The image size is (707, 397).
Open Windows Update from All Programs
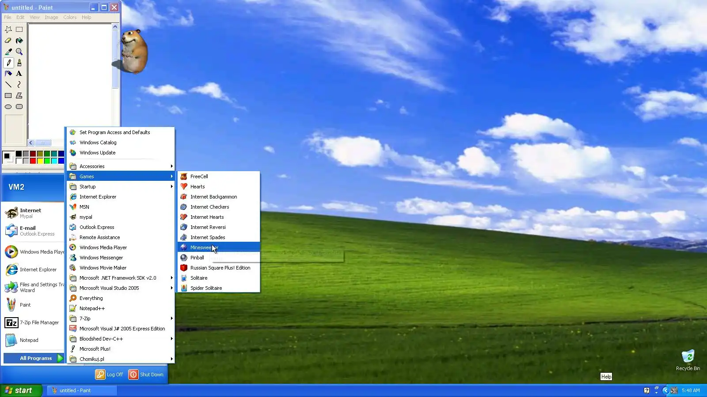pyautogui.click(x=121, y=153)
